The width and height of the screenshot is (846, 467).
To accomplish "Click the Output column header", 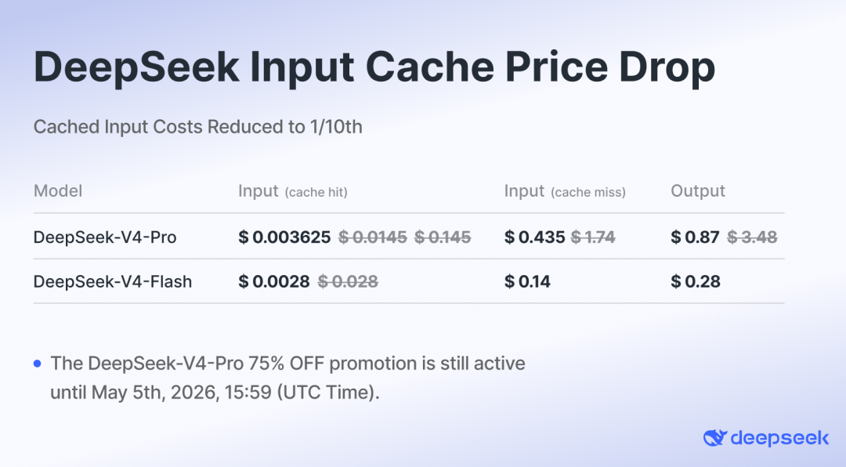I will pyautogui.click(x=698, y=191).
